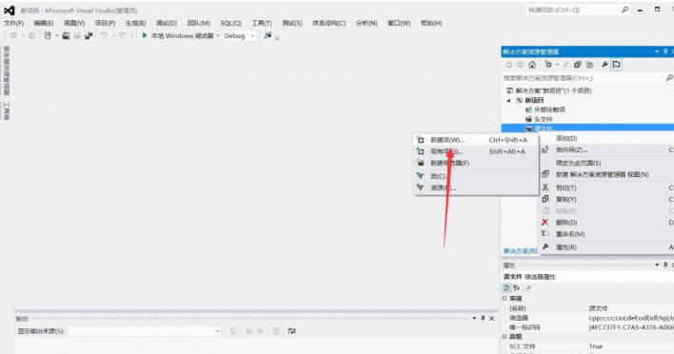Click the Redo toolbar icon
Viewport: 674px width, 354px height.
pyautogui.click(x=123, y=35)
